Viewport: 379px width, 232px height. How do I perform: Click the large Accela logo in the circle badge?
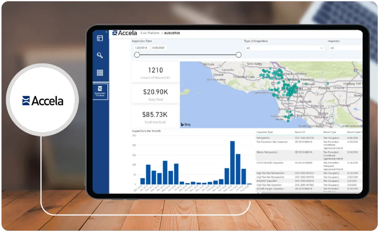(x=43, y=101)
